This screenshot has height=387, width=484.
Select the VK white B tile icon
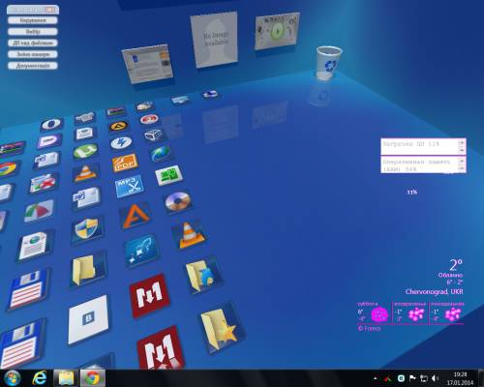point(88,319)
